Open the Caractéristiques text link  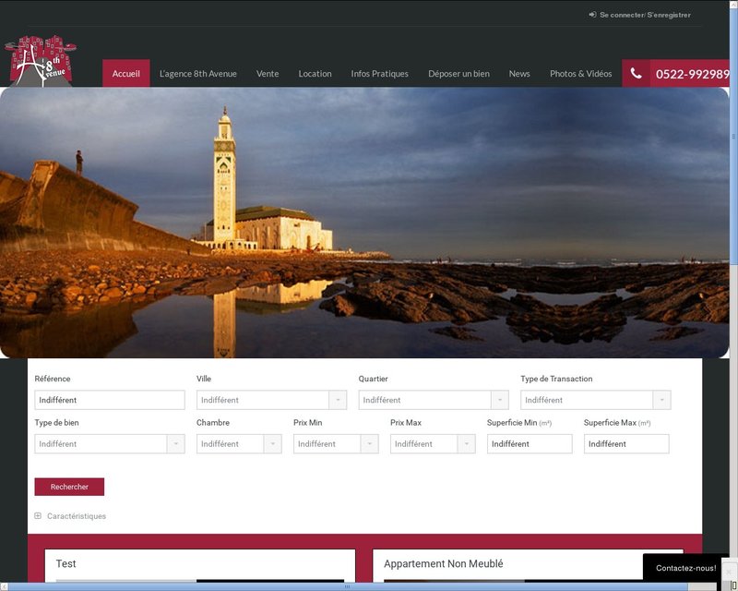(77, 516)
